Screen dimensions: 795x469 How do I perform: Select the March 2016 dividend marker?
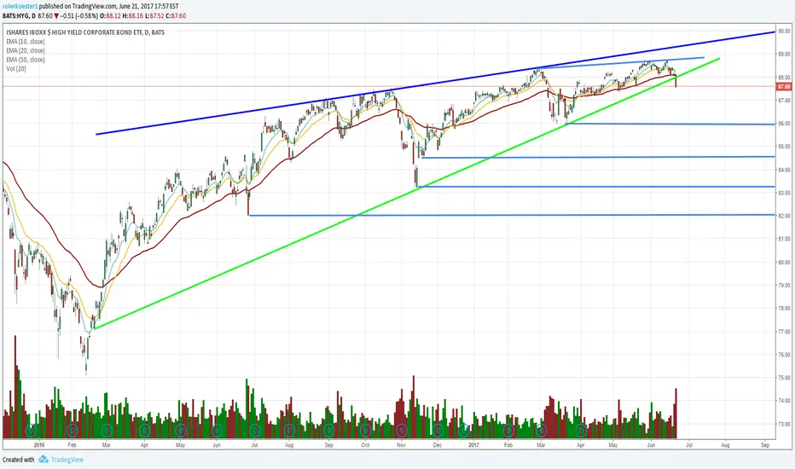point(107,431)
